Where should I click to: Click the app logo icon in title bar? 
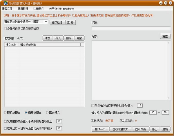pyautogui.click(x=6, y=3)
